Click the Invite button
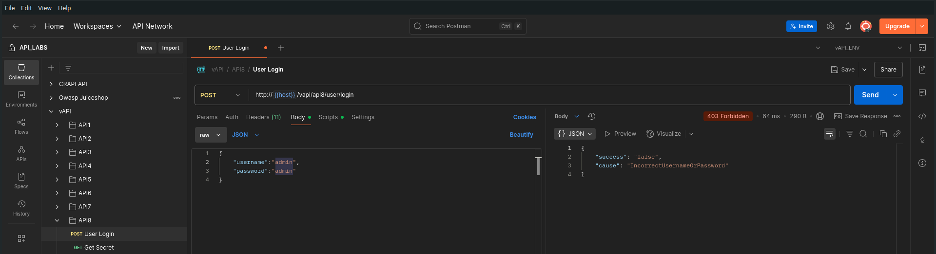The height and width of the screenshot is (254, 936). coord(801,26)
